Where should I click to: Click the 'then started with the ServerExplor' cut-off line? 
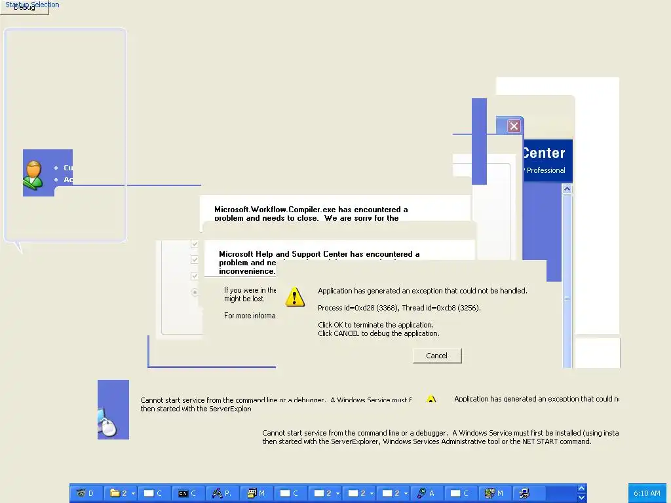tap(195, 409)
